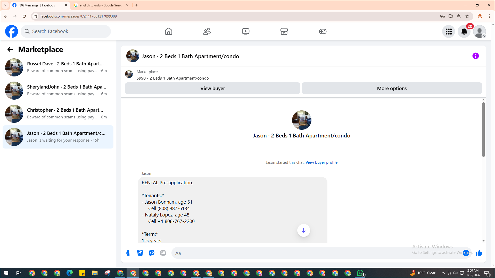Click the chat scrollbar thumb
The width and height of the screenshot is (495, 278).
click(x=483, y=129)
